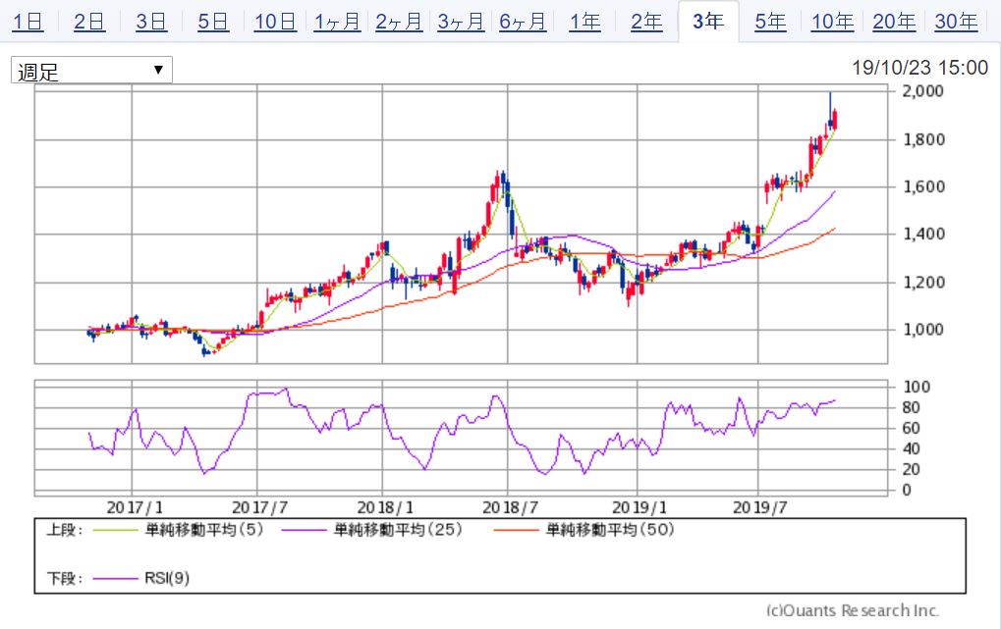Show the 20年 chart
Viewport: 1001px width, 629px height.
[894, 22]
